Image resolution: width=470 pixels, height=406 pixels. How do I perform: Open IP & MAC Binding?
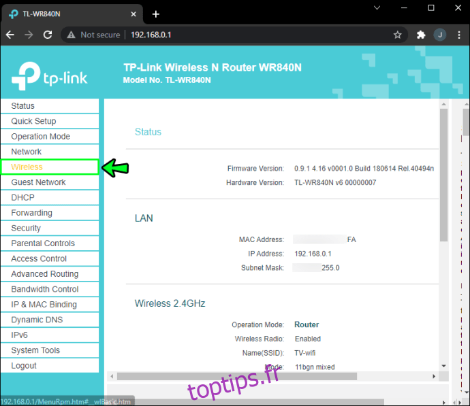[x=50, y=304]
